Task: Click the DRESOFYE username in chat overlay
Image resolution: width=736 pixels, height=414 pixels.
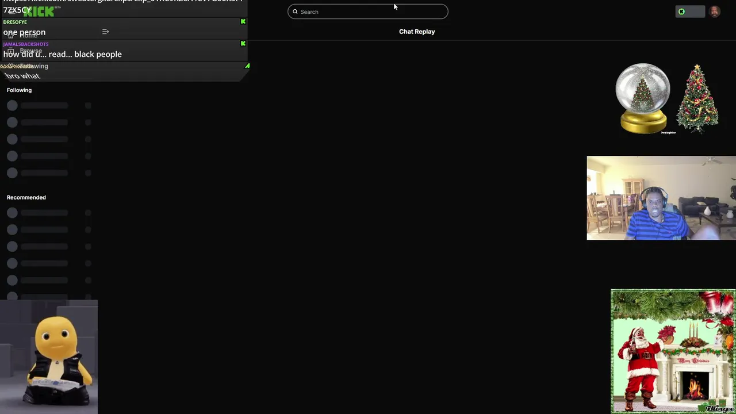Action: pyautogui.click(x=15, y=22)
